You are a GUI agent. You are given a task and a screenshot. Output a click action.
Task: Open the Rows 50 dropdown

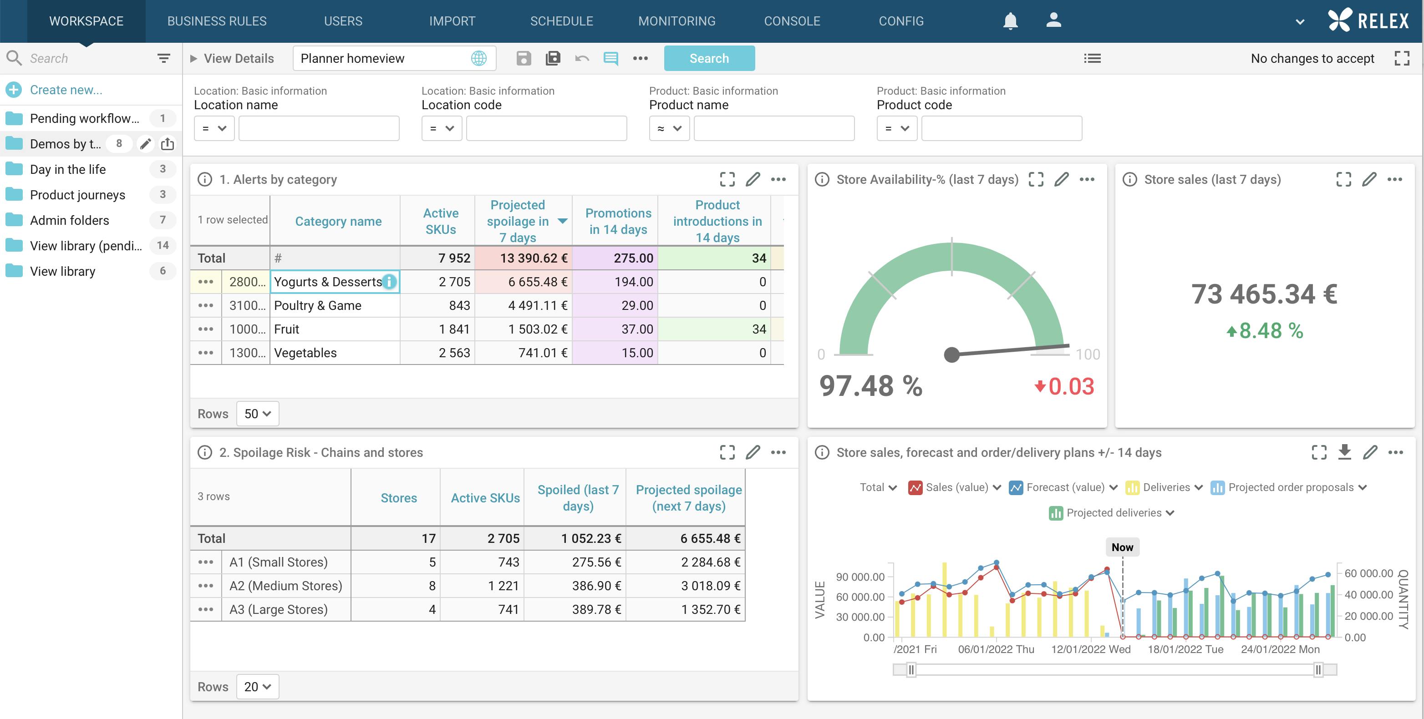pyautogui.click(x=258, y=414)
